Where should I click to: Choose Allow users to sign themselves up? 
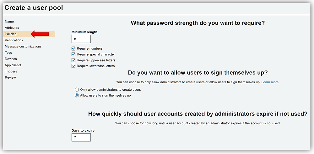click(77, 96)
